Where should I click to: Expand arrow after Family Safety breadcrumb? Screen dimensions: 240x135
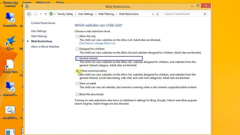[x=76, y=14]
